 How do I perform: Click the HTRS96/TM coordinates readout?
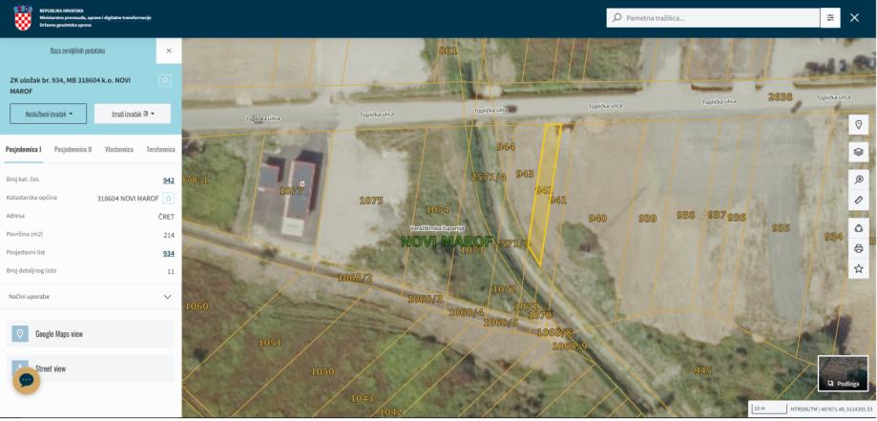[x=830, y=409]
